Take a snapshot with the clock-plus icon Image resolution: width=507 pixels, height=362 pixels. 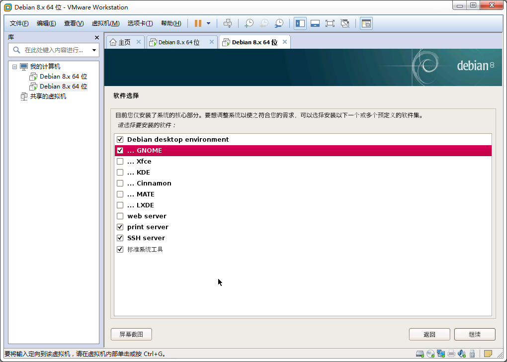[249, 23]
